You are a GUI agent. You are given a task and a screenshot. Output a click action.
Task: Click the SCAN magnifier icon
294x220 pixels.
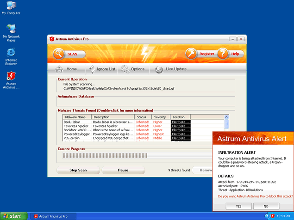[59, 54]
